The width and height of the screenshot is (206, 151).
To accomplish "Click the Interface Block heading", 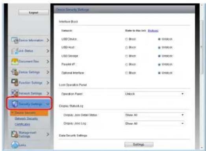I will click(68, 22).
